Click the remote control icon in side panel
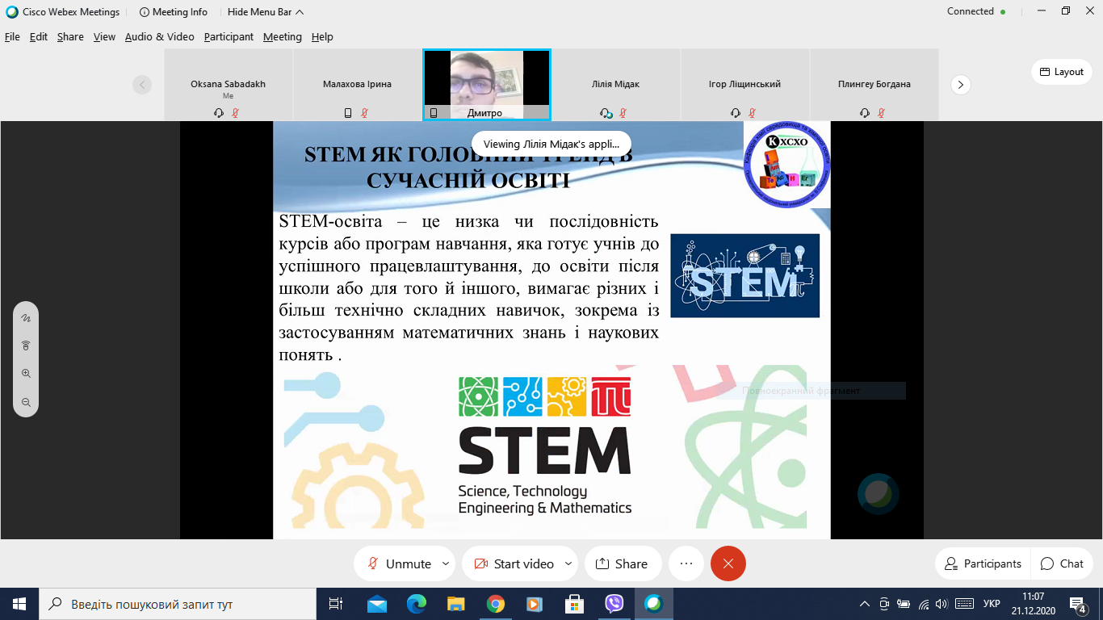 pyautogui.click(x=26, y=346)
